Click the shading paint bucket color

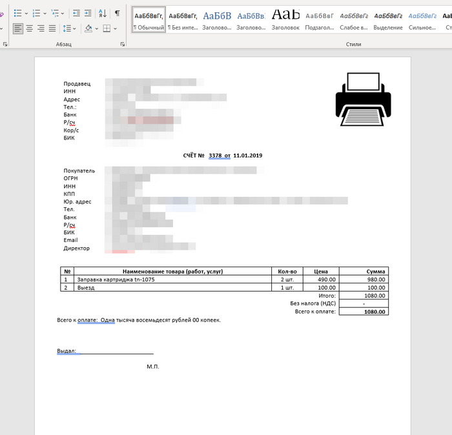(88, 28)
